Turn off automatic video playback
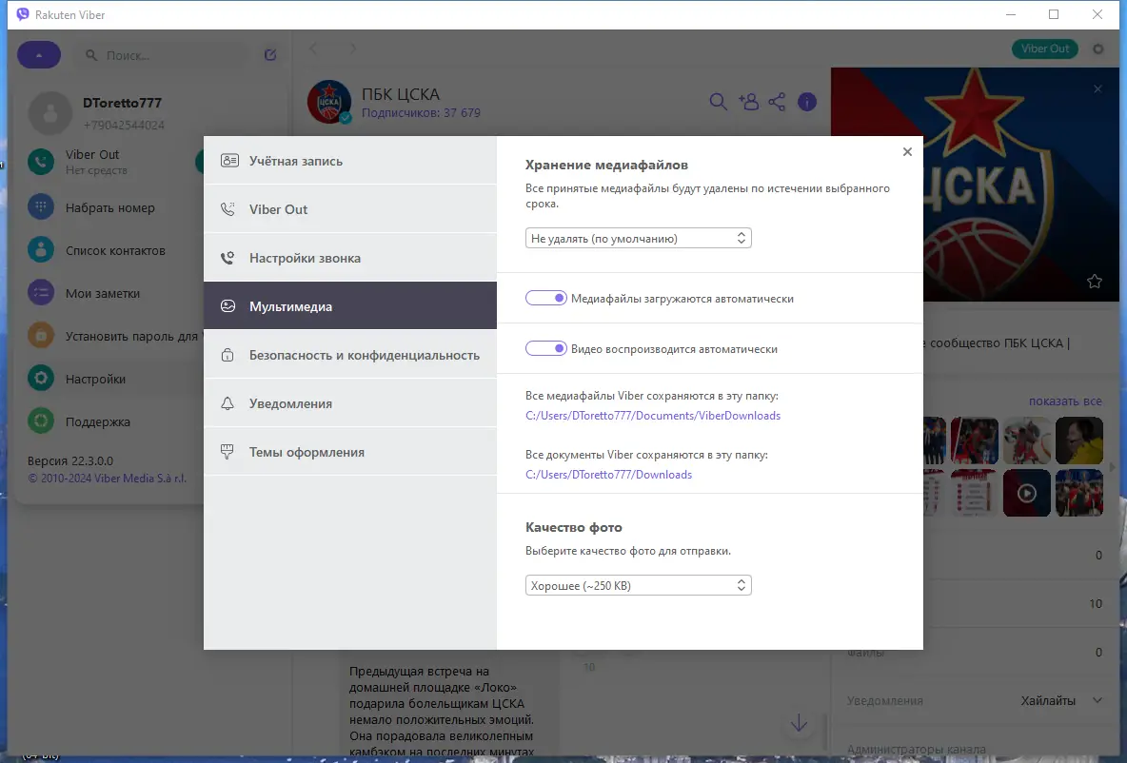The height and width of the screenshot is (763, 1127). point(545,348)
